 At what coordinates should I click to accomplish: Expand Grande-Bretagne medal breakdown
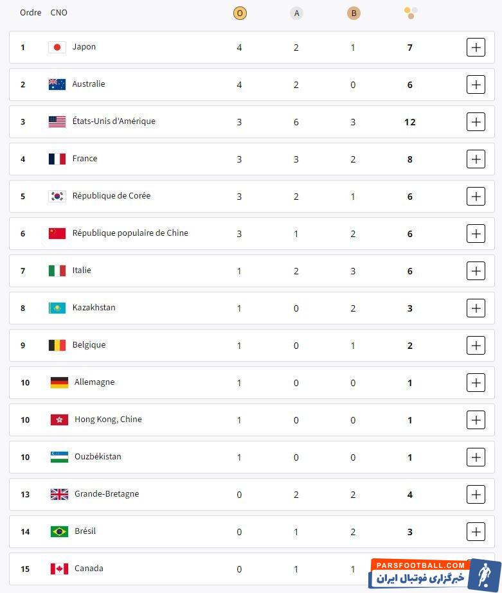click(476, 494)
